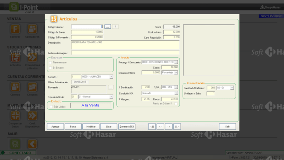Click Salir to exit Artículos

point(227,126)
